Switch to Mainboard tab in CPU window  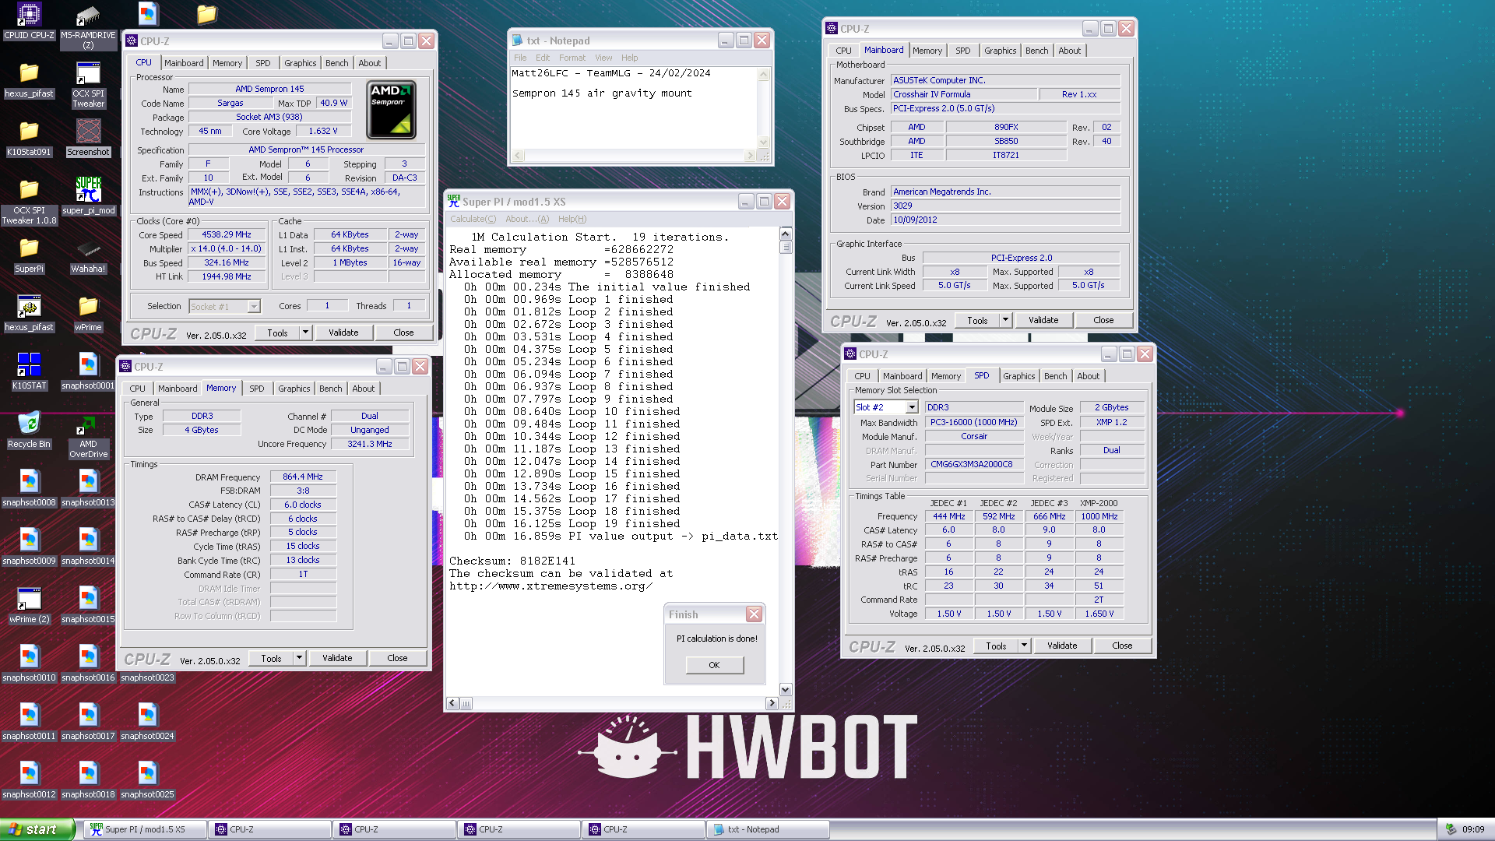tap(184, 63)
